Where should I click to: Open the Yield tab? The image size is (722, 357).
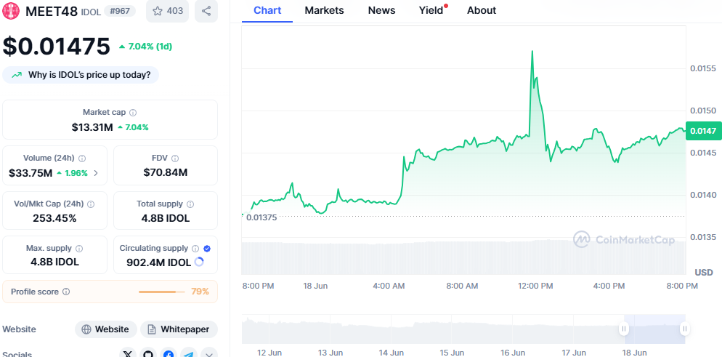click(x=431, y=11)
